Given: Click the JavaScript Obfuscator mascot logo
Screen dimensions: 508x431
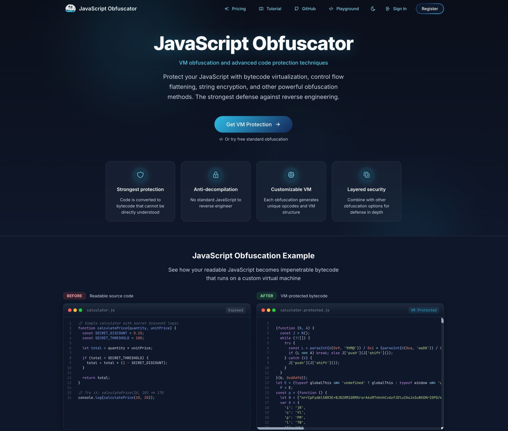Looking at the screenshot, I should [x=70, y=8].
